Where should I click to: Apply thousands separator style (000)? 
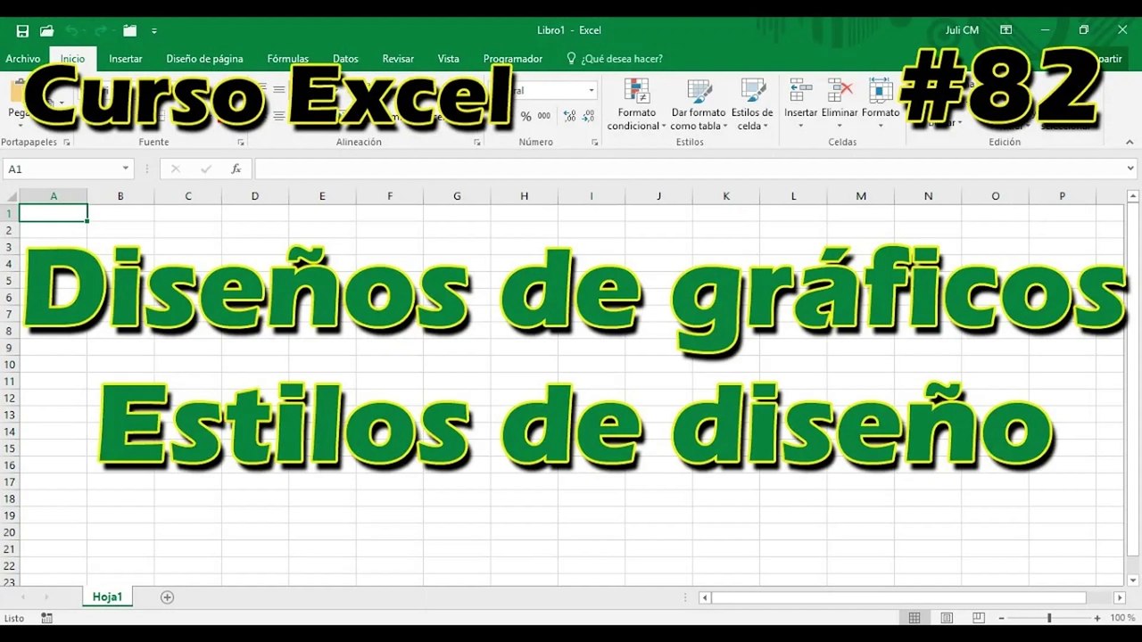544,116
